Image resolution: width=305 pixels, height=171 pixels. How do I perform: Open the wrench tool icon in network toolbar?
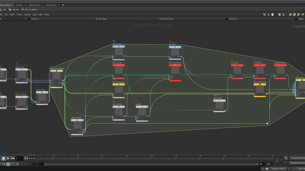(x=264, y=15)
